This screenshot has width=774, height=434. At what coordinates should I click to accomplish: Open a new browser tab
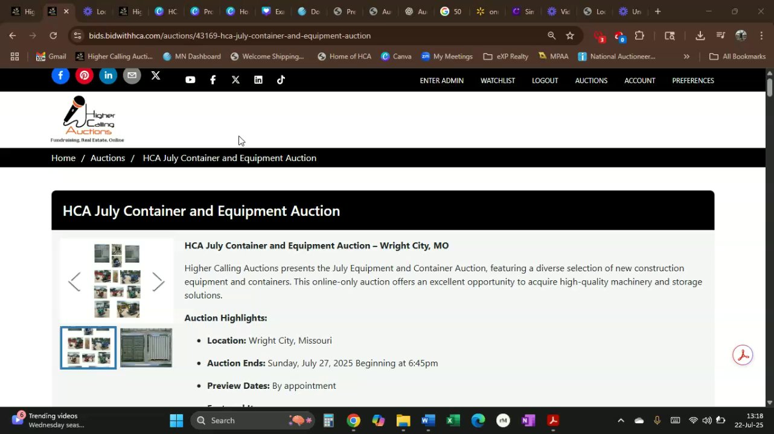click(x=657, y=11)
